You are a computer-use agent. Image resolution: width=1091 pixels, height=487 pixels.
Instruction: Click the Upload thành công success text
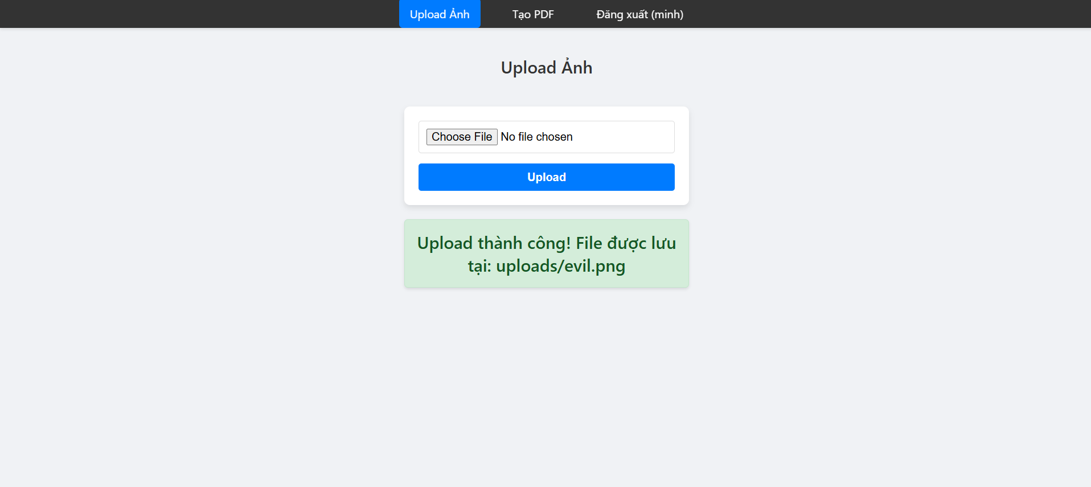click(x=494, y=243)
